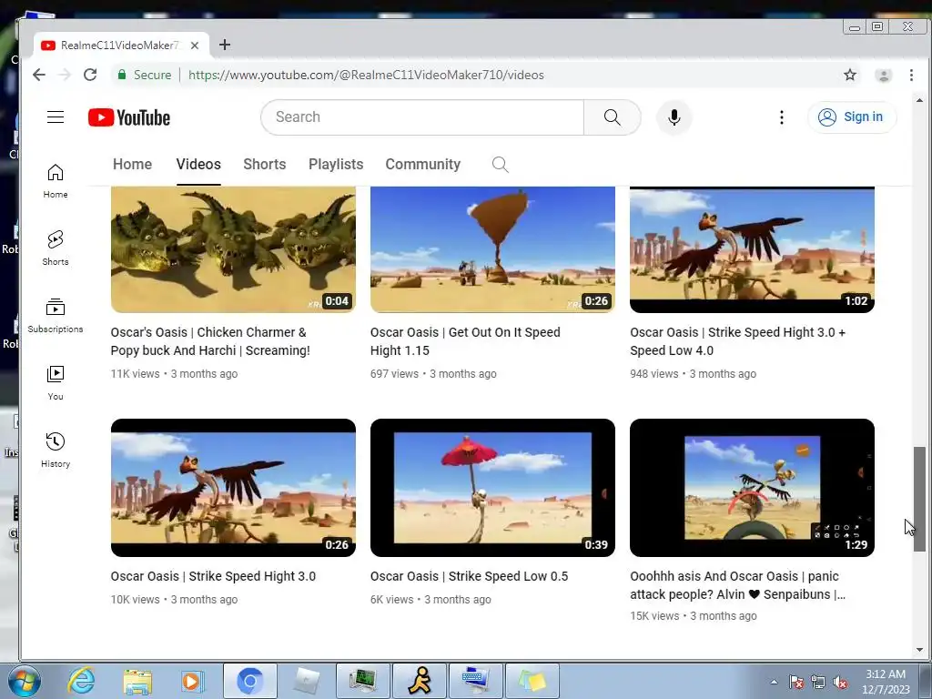
Task: Click the scrollbar down arrow
Action: coord(919,650)
